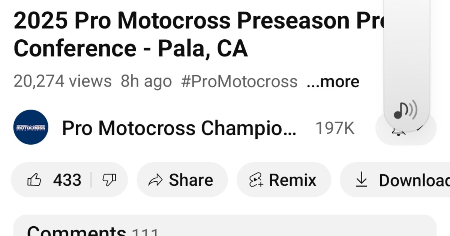Click the thumbs-up like icon
The height and width of the screenshot is (236, 450).
tap(34, 179)
